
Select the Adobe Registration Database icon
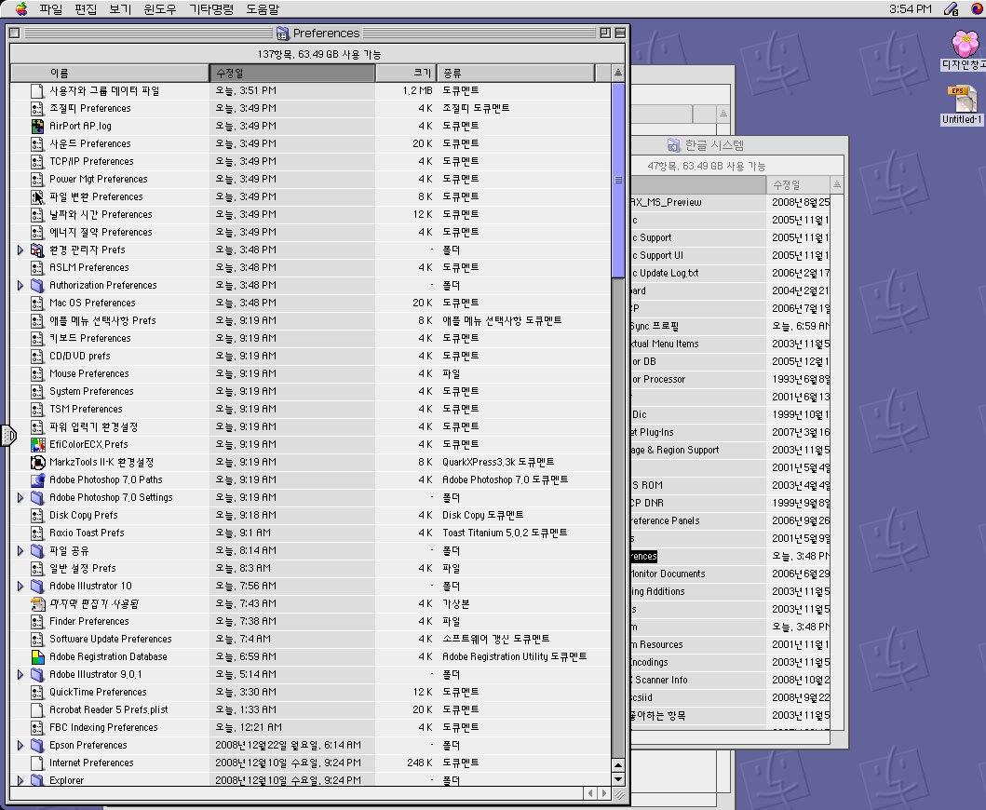click(37, 656)
